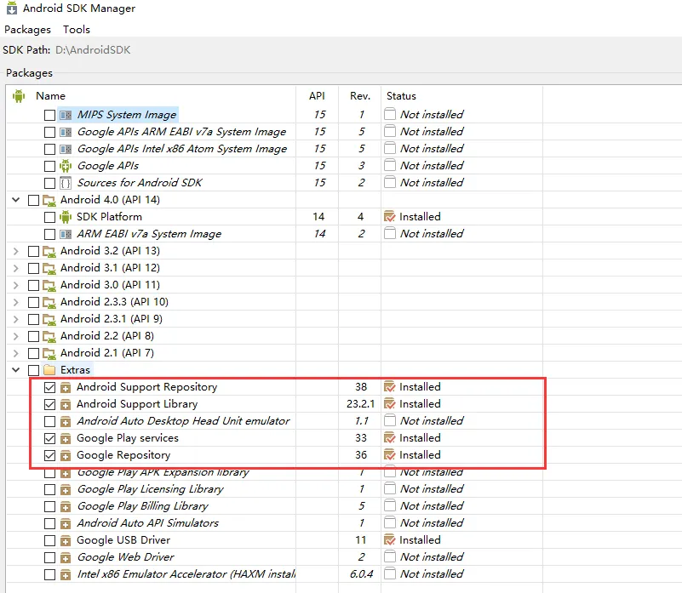Click the Android 3.2 (API 13) folder icon
The image size is (682, 593).
(49, 251)
